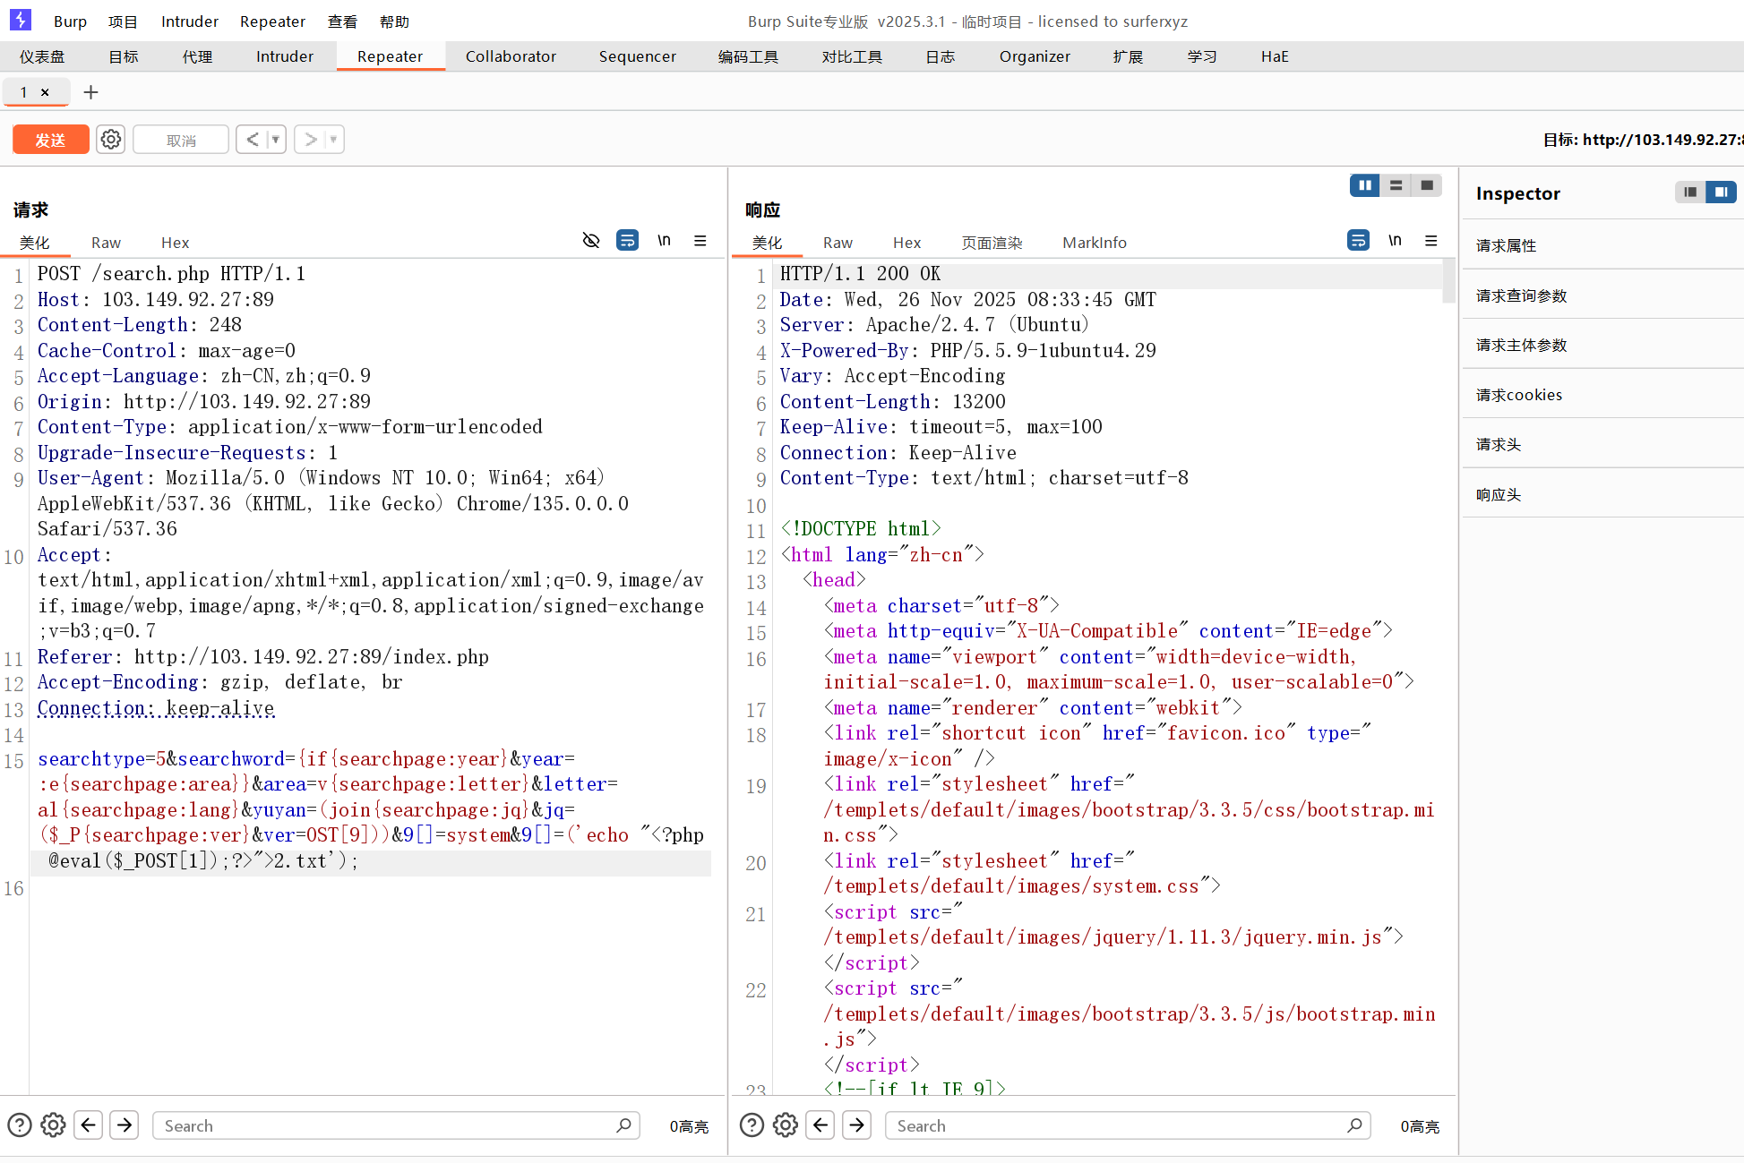
Task: Switch to top-bottom split layout
Action: coord(1396,185)
